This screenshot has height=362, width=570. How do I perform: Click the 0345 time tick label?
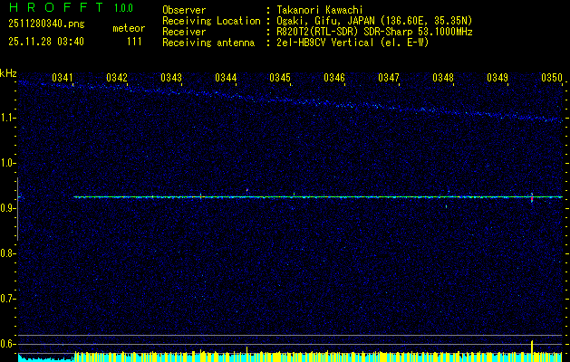[x=280, y=79]
